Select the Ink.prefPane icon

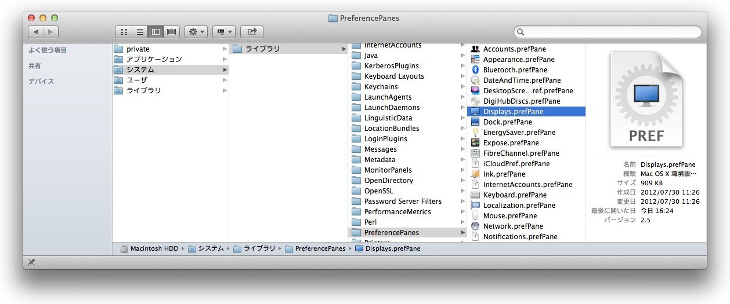click(x=475, y=174)
